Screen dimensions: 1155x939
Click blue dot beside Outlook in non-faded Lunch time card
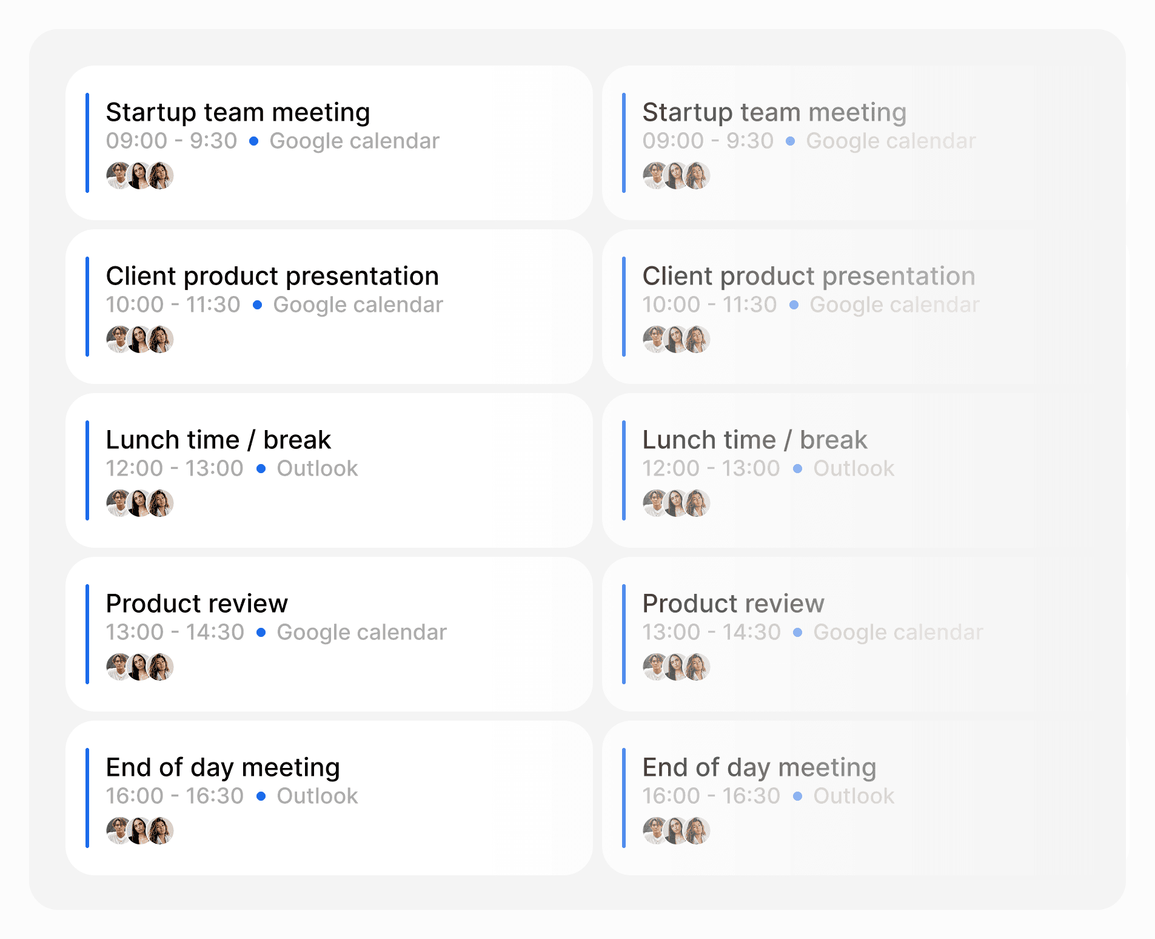click(261, 469)
